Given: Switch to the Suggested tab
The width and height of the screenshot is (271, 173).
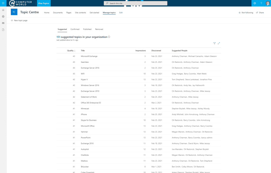Looking at the screenshot, I should (x=62, y=29).
